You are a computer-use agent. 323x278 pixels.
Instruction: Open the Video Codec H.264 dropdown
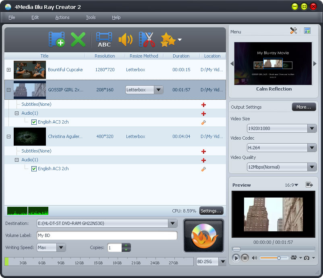312,148
